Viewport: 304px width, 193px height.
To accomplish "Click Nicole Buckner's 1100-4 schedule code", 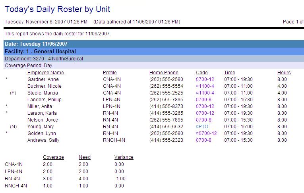I will click(206, 86).
